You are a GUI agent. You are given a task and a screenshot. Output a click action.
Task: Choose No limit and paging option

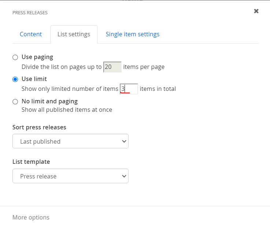pos(15,102)
